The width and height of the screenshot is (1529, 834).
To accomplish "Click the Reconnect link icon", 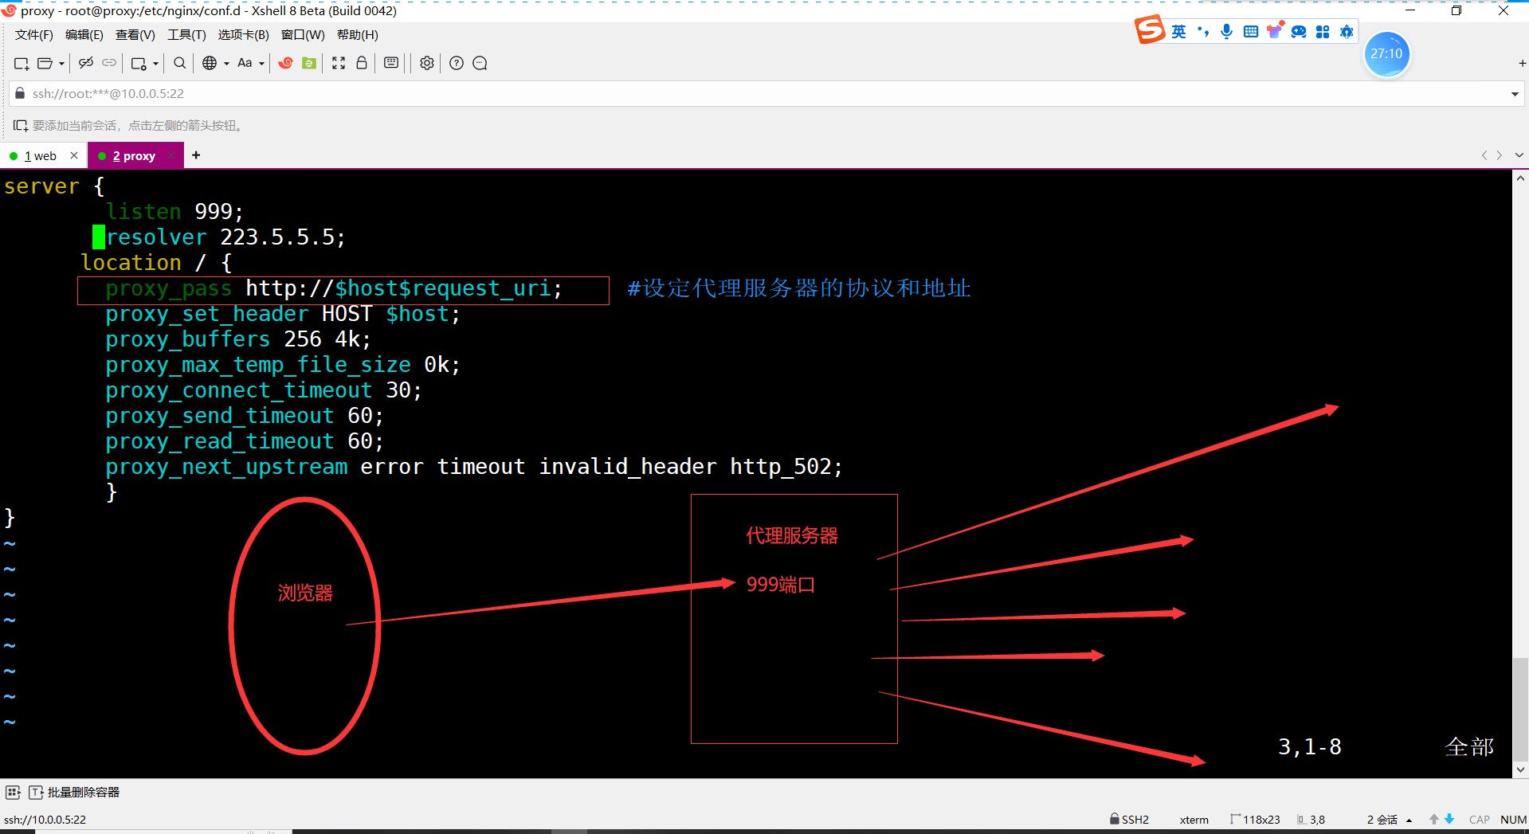I will click(x=109, y=63).
